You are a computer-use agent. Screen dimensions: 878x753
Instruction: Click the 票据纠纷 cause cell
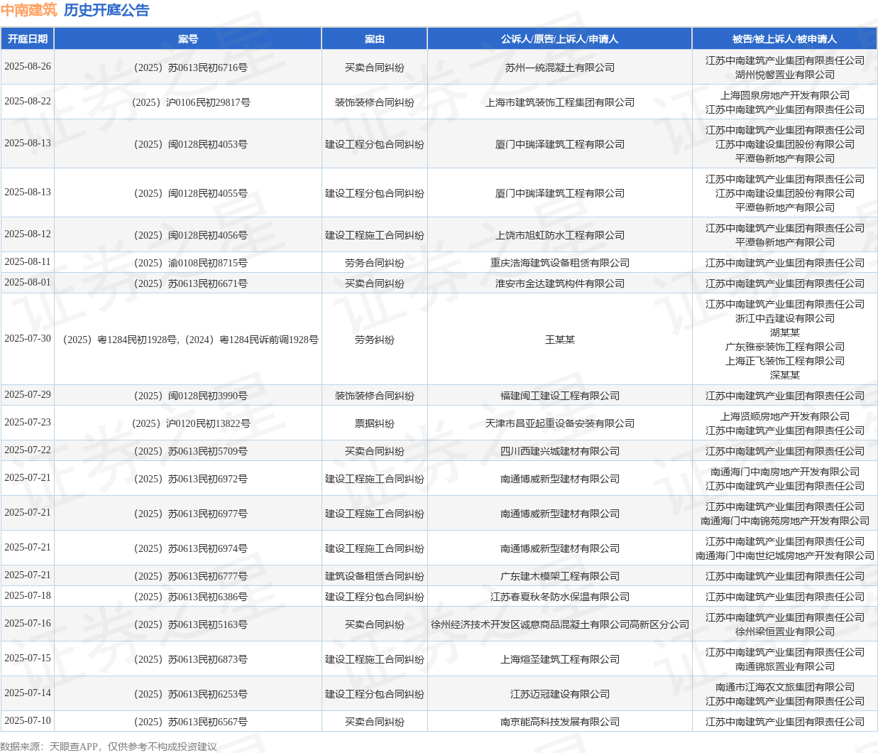point(375,423)
